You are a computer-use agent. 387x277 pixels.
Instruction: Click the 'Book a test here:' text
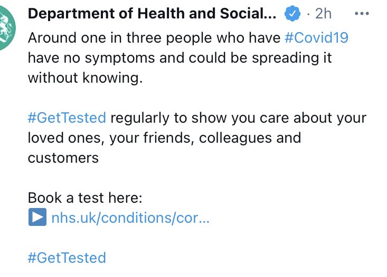click(85, 197)
